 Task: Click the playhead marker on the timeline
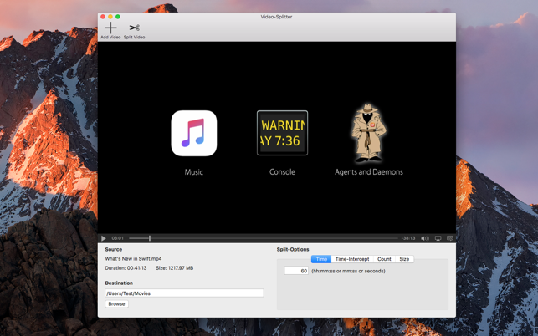click(x=150, y=238)
